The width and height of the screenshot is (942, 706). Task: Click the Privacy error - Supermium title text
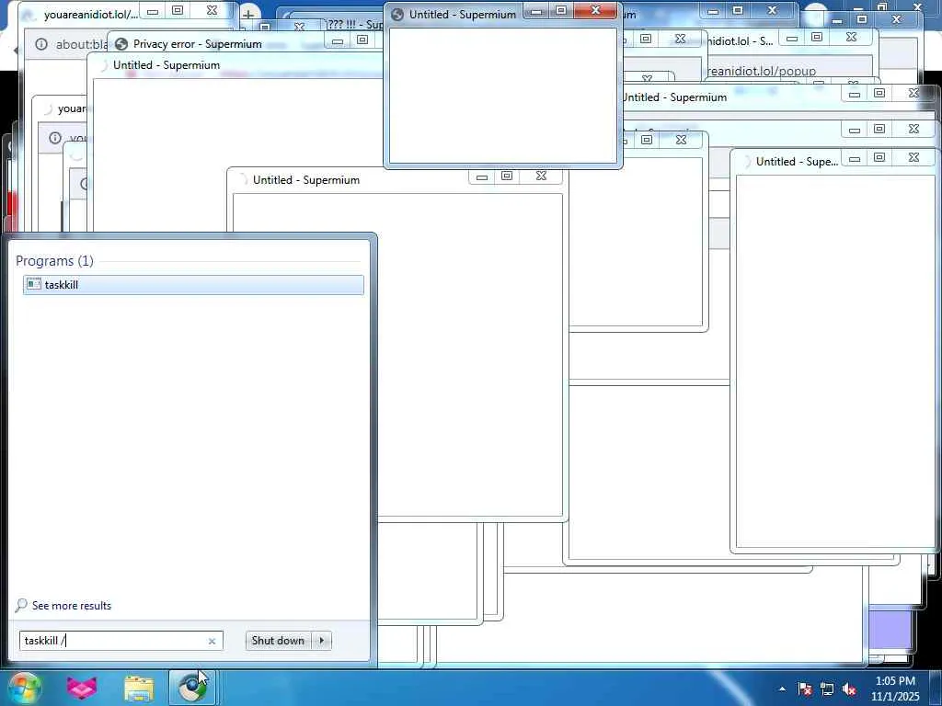(198, 44)
